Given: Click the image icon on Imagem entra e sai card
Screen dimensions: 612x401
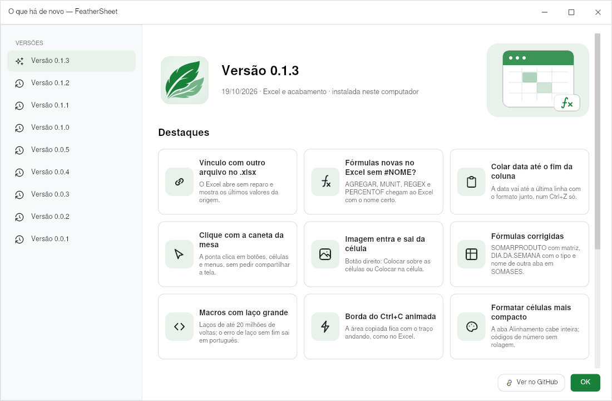Looking at the screenshot, I should coord(325,254).
